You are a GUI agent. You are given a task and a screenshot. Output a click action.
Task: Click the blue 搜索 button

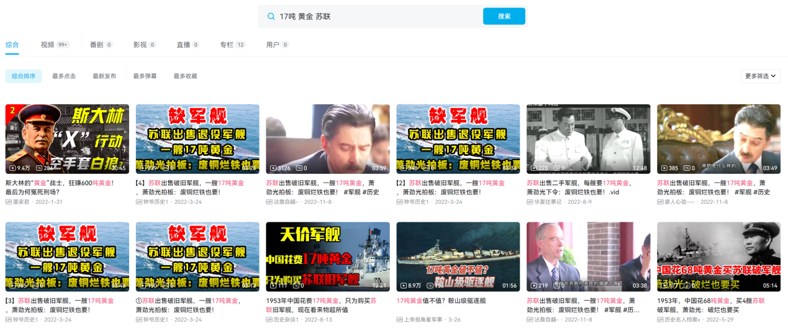pos(504,16)
